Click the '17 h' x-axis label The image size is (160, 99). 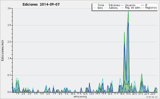(x=116, y=94)
